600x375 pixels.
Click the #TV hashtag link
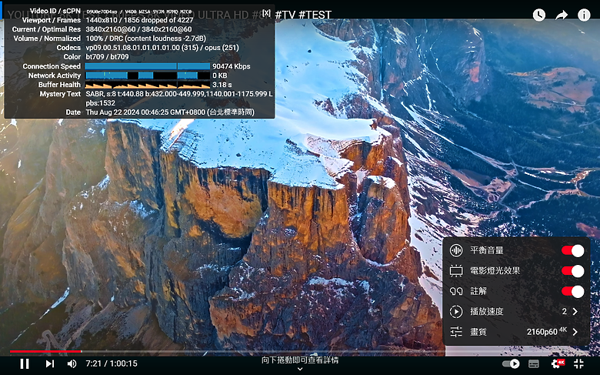[x=285, y=15]
